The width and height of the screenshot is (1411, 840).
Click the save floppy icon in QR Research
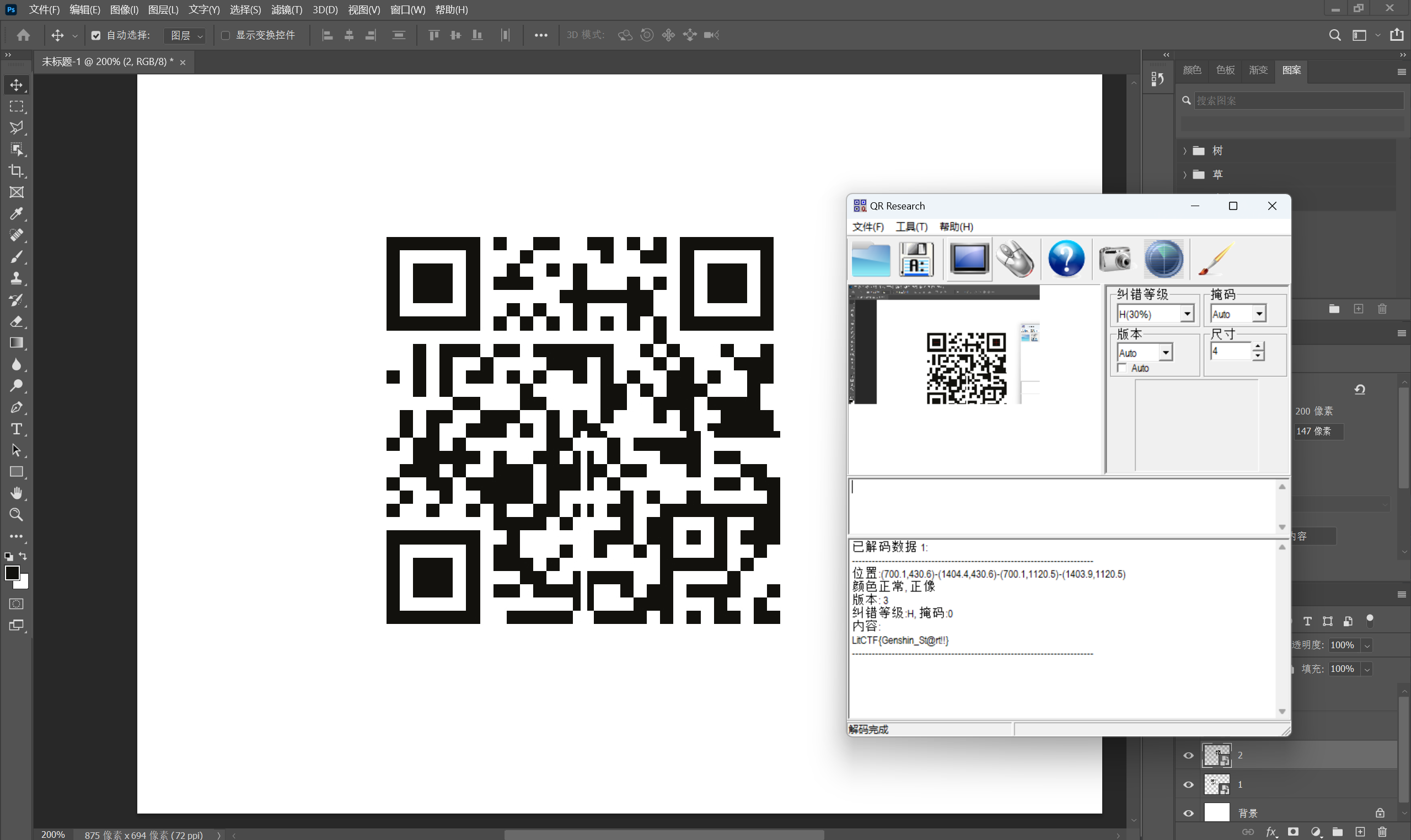(x=916, y=259)
